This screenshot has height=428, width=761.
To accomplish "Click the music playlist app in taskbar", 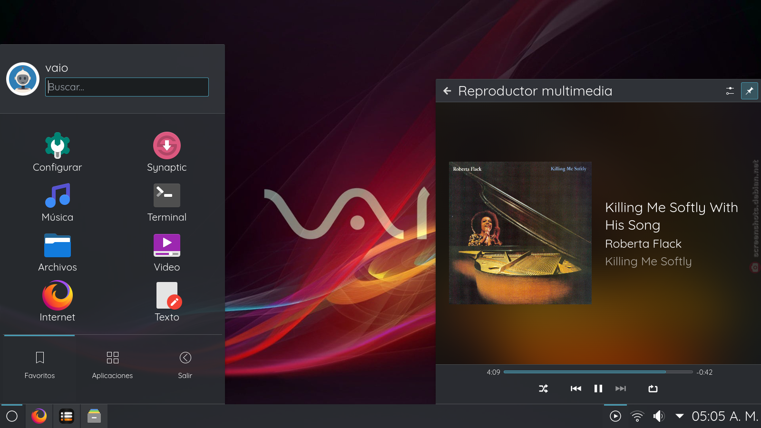I will [x=67, y=416].
